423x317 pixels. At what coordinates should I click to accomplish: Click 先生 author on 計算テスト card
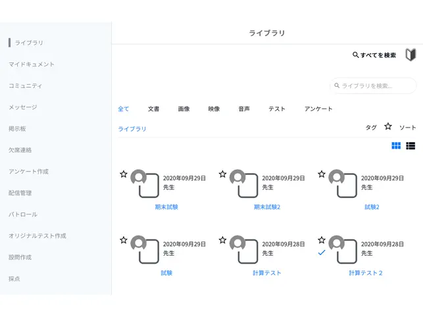coord(268,253)
